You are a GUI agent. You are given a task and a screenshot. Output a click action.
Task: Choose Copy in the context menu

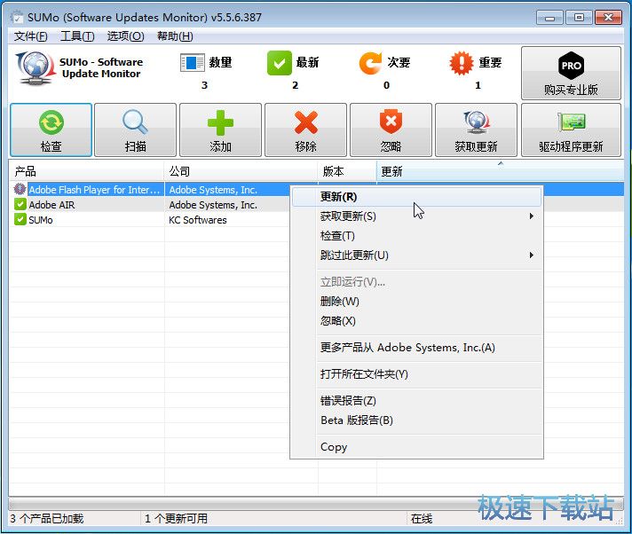pos(416,447)
